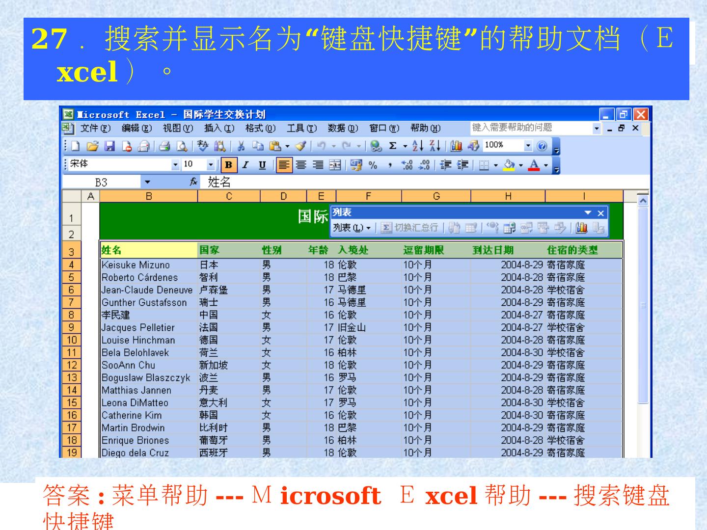
Task: Click the New workbook icon
Action: pyautogui.click(x=75, y=146)
